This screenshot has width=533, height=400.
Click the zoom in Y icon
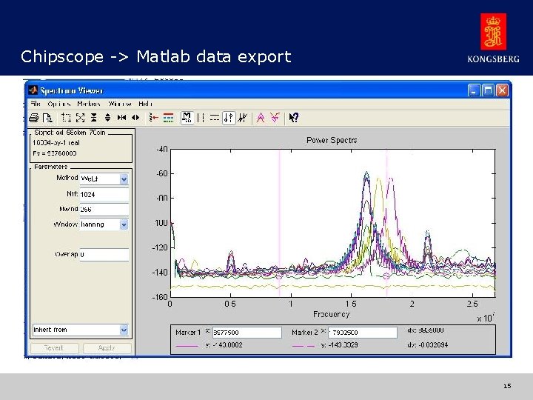94,118
